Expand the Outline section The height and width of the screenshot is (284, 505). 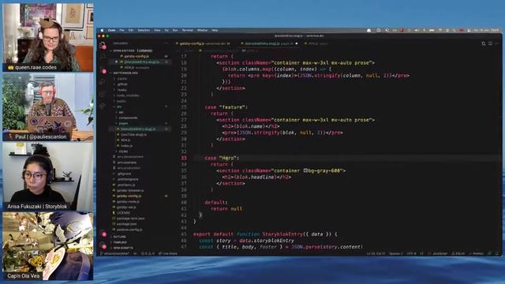click(x=119, y=237)
